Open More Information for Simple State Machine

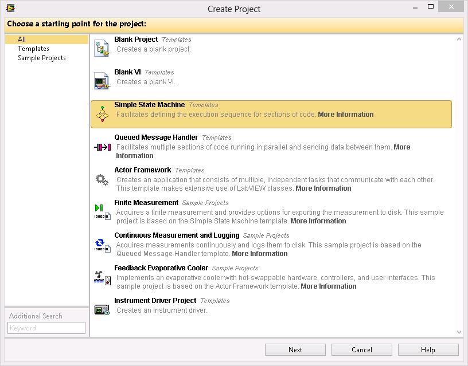pyautogui.click(x=345, y=115)
